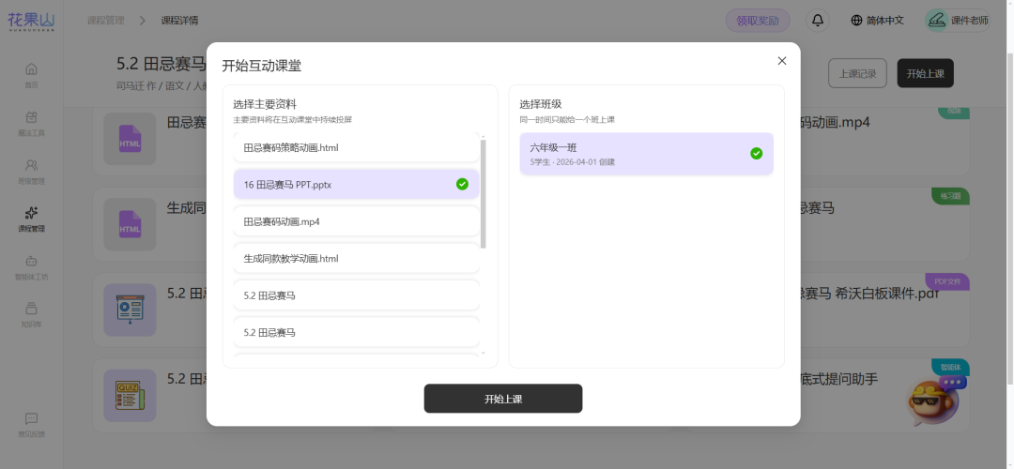Screen dimensions: 1014x469
Task: Open 课程管理 in sidebar
Action: pos(31,219)
